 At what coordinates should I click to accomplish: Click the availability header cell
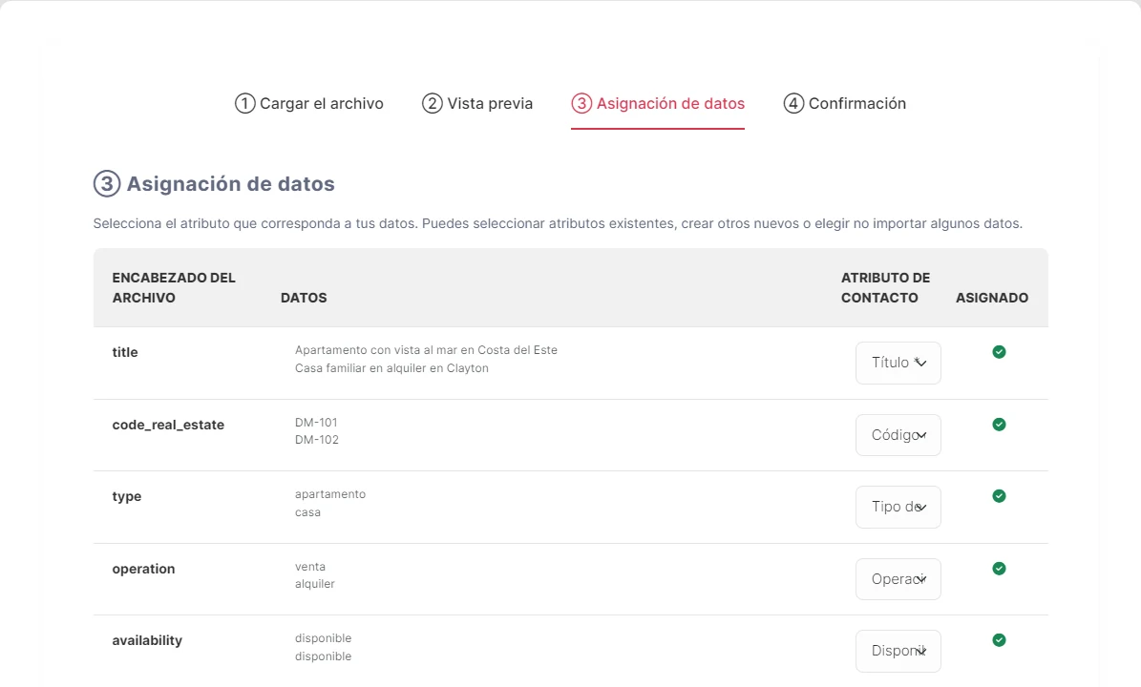(147, 640)
